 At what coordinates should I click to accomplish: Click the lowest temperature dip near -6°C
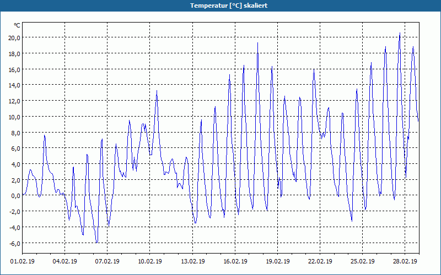tap(96, 242)
